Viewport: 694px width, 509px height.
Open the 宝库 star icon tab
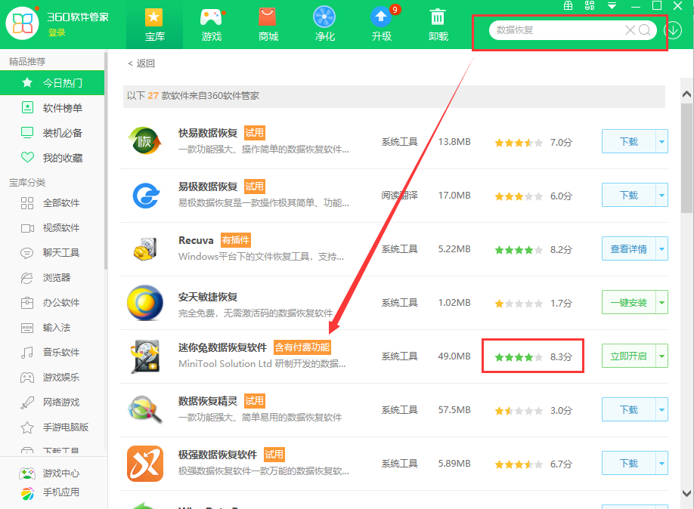(x=154, y=25)
